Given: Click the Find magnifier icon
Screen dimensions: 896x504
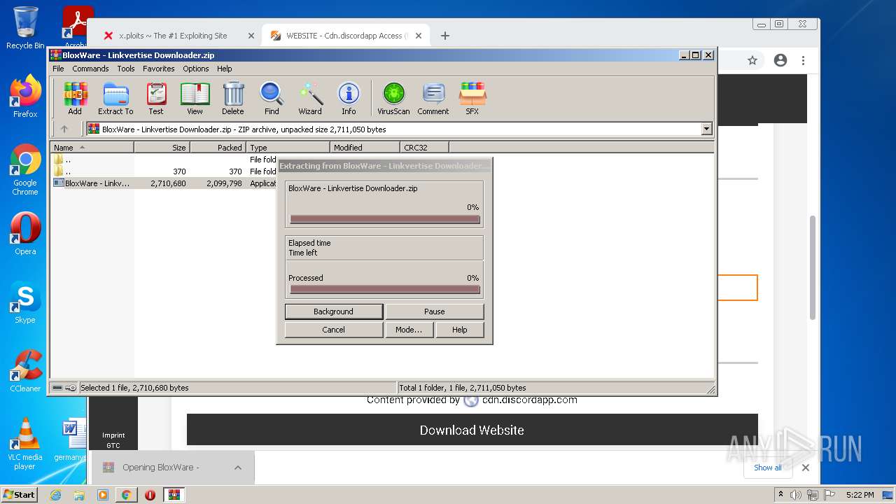Looking at the screenshot, I should pos(272,98).
